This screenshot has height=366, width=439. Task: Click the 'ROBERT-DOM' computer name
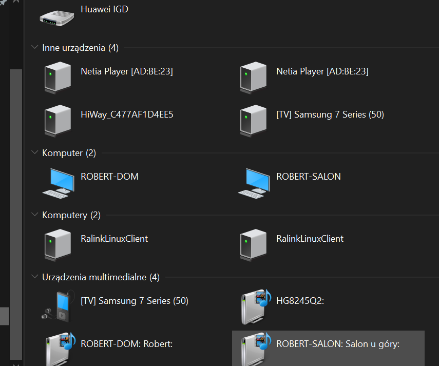click(x=109, y=177)
